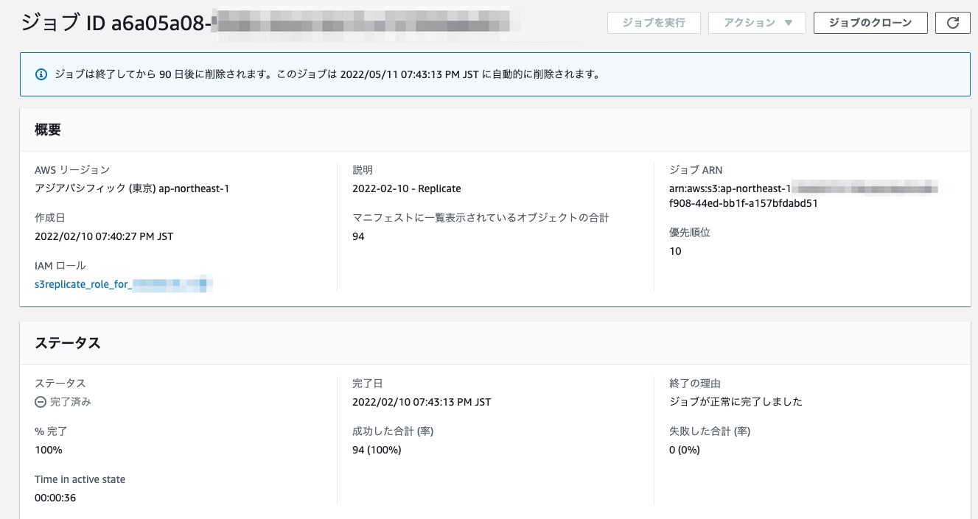
Task: Select the ジョブ ID a6a05a08 page title
Action: (x=116, y=23)
